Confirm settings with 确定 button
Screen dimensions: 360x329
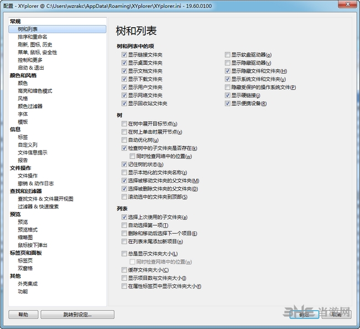[x=304, y=315]
